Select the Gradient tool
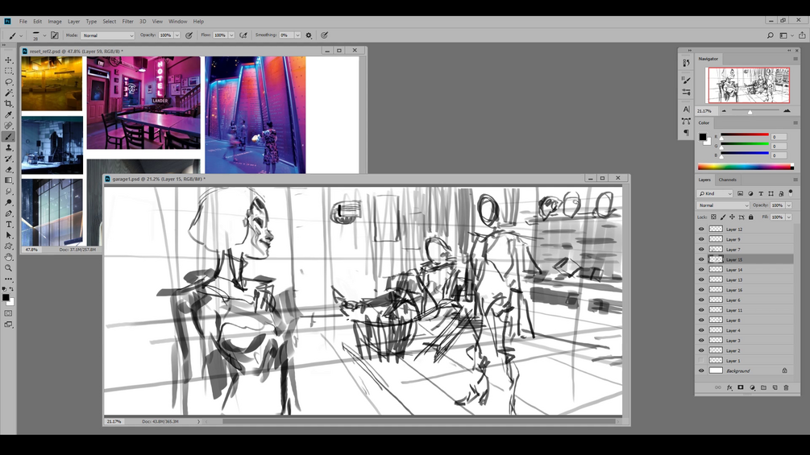 coord(9,180)
